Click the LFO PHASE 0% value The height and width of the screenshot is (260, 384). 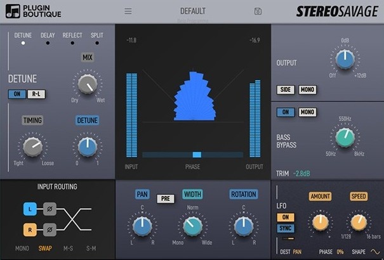point(340,252)
